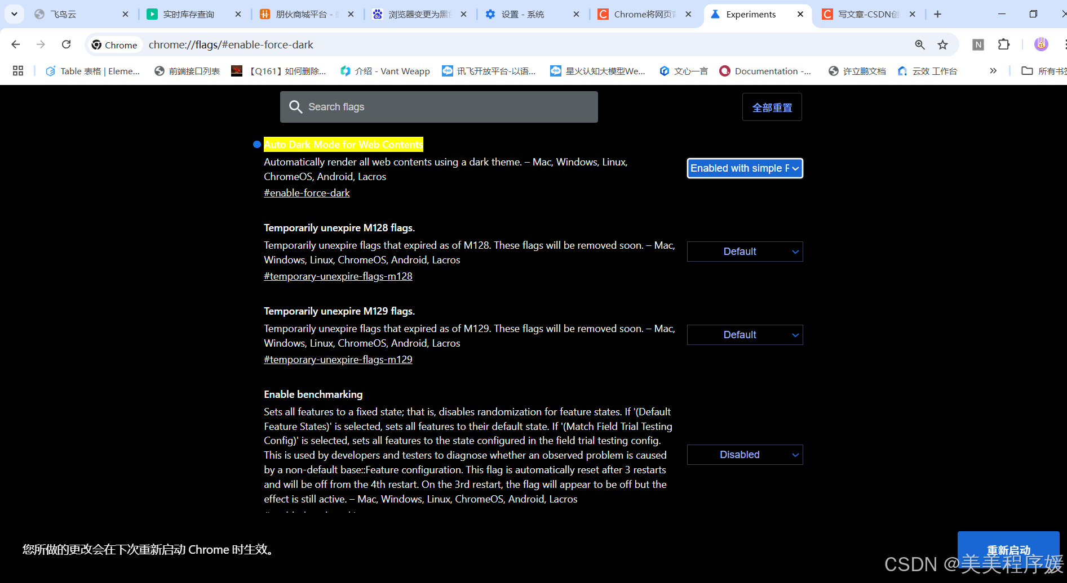Click the search magnifier in Search flags
The height and width of the screenshot is (583, 1067).
(296, 107)
